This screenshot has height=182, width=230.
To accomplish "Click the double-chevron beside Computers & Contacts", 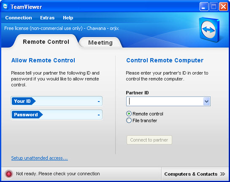I will coord(222,174).
